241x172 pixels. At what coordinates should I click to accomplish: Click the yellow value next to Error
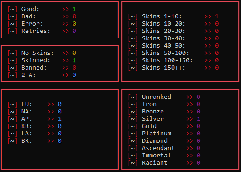coord(74,24)
